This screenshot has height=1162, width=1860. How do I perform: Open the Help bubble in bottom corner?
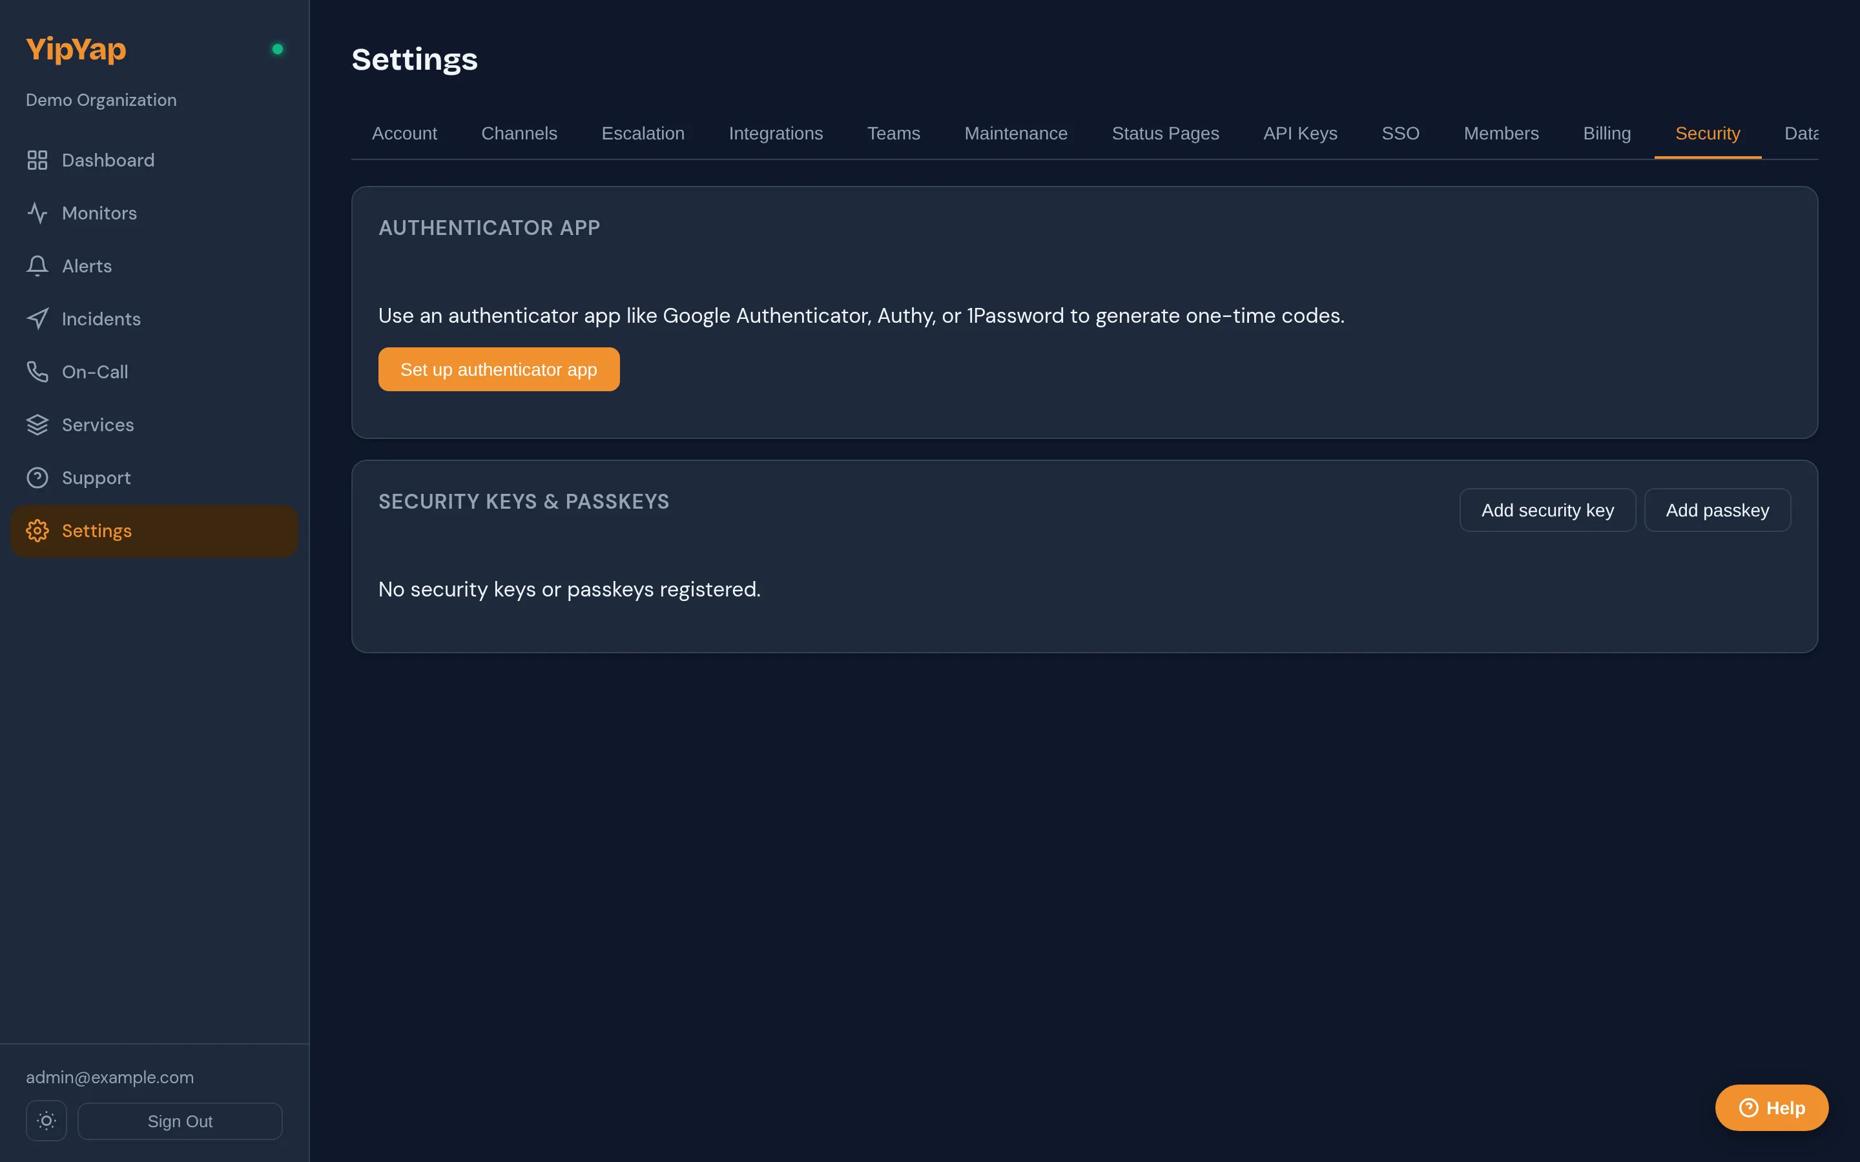point(1771,1107)
